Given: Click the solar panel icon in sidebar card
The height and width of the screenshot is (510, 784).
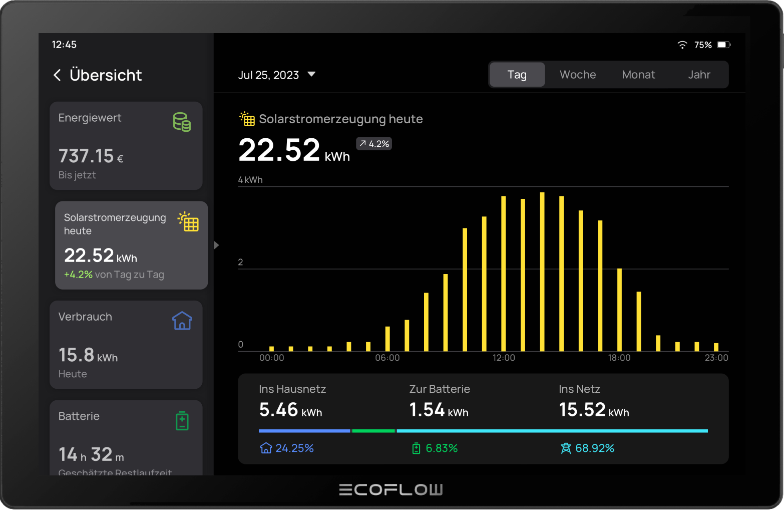Looking at the screenshot, I should click(x=188, y=221).
